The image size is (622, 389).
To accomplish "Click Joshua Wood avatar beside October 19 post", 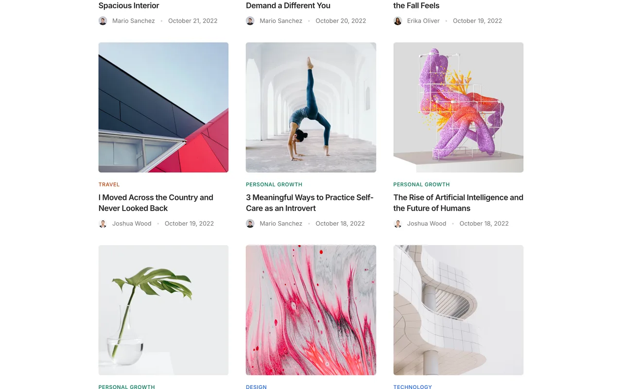I will (x=103, y=224).
